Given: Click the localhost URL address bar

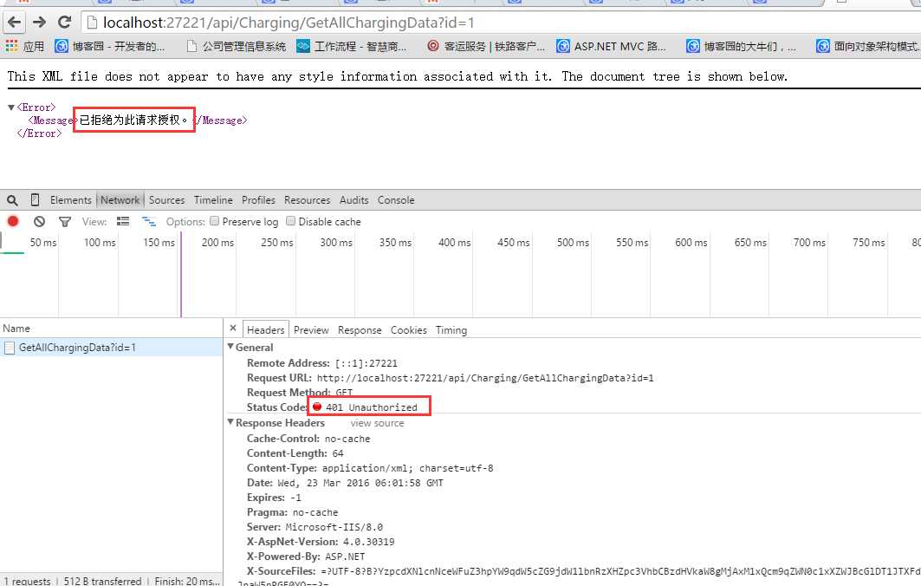Looking at the screenshot, I should pos(499,23).
